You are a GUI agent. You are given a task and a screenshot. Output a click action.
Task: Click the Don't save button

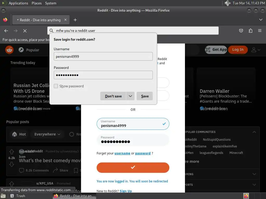pos(113,96)
